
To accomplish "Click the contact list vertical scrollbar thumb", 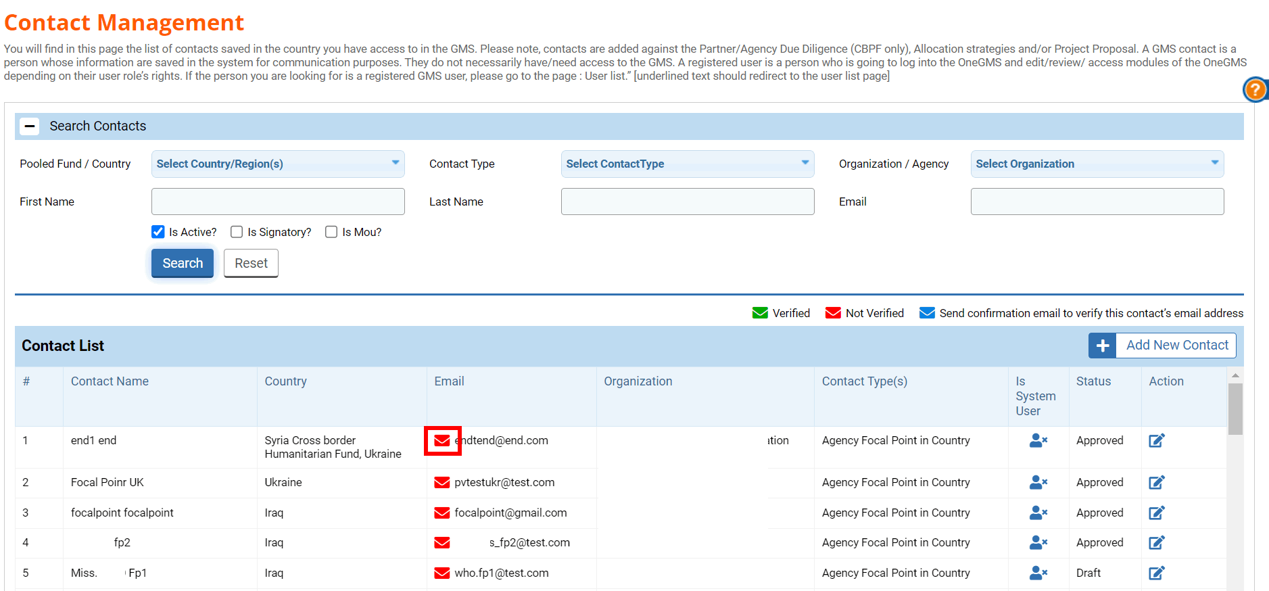I will click(1235, 409).
